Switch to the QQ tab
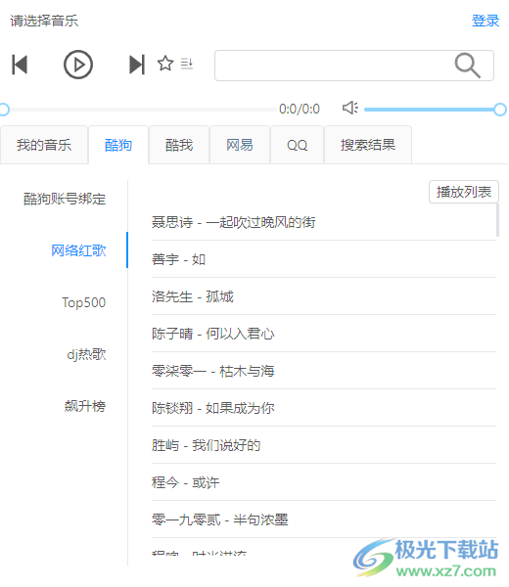This screenshot has width=509, height=587. (297, 145)
